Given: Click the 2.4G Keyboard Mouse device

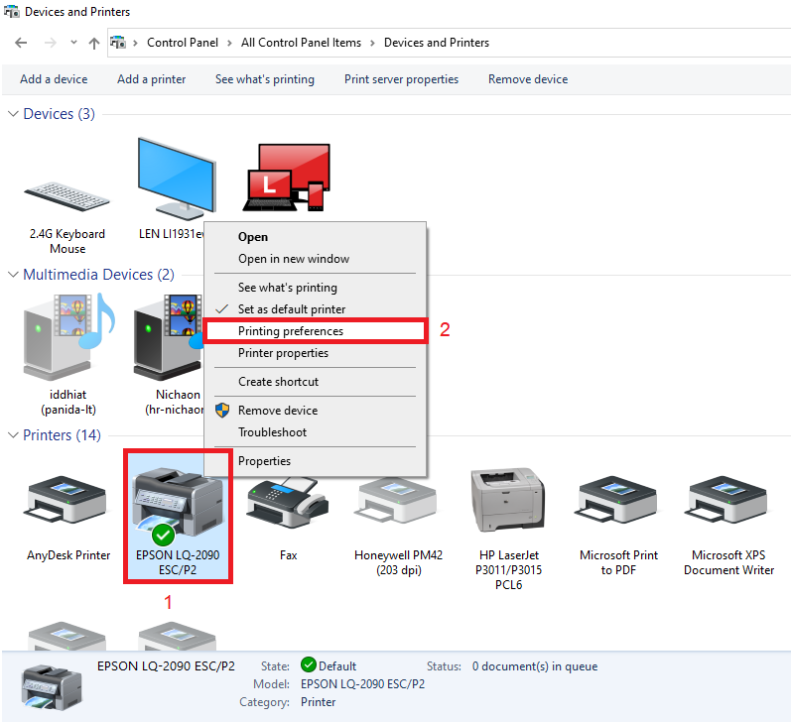Looking at the screenshot, I should [67, 188].
